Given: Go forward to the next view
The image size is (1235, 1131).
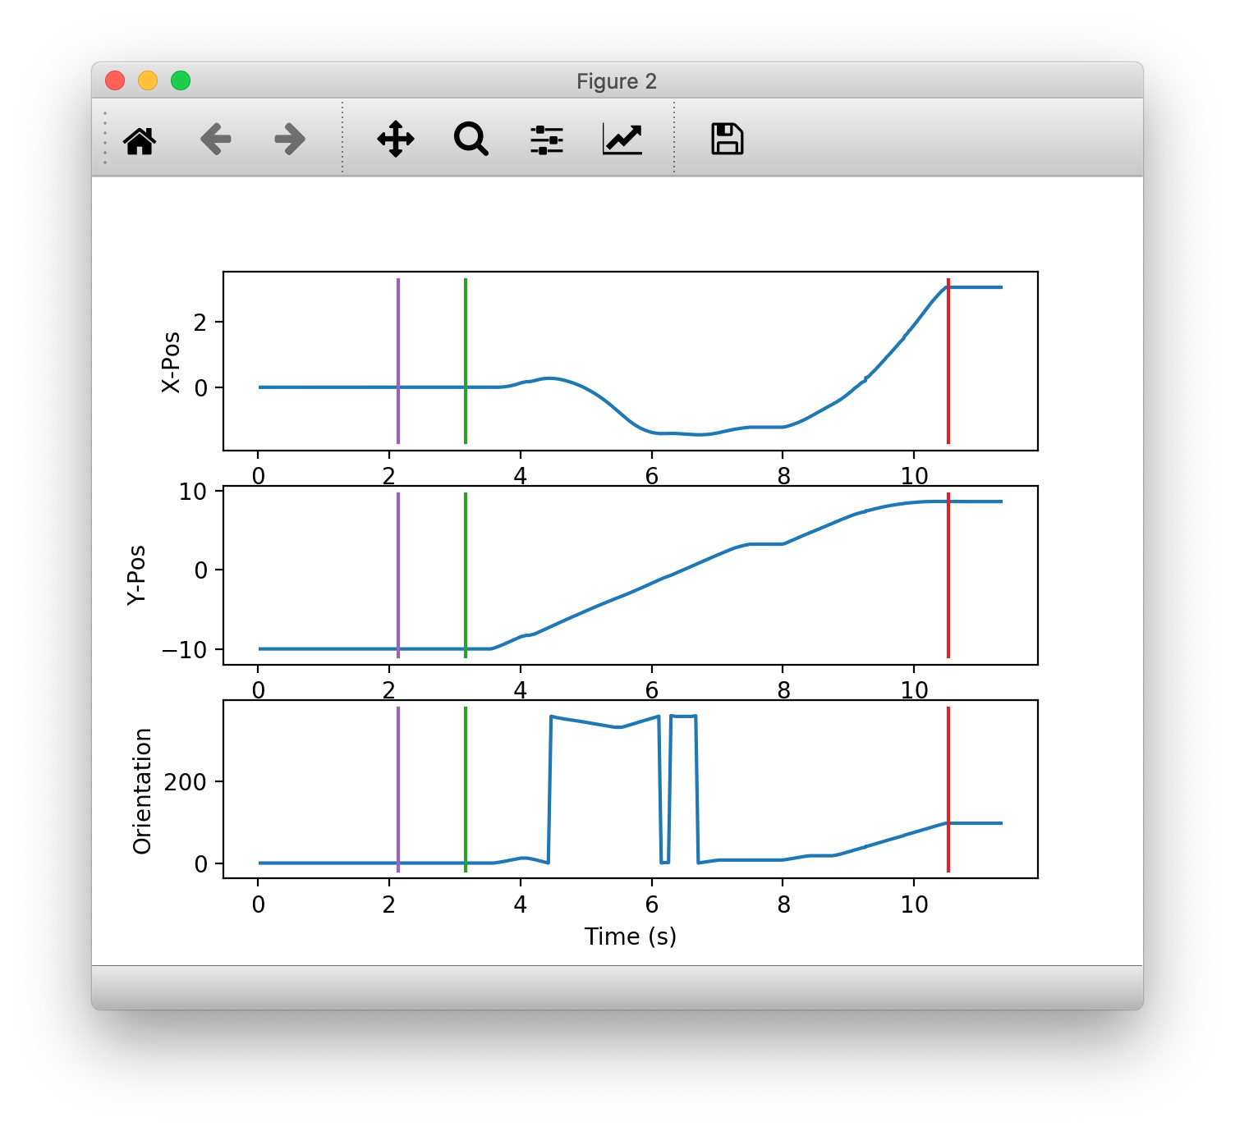Looking at the screenshot, I should [x=290, y=140].
